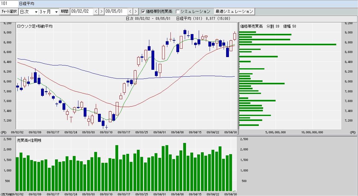The height and width of the screenshot is (196, 358).
Task: Click the 日経平均 name label at top
Action: click(27, 4)
